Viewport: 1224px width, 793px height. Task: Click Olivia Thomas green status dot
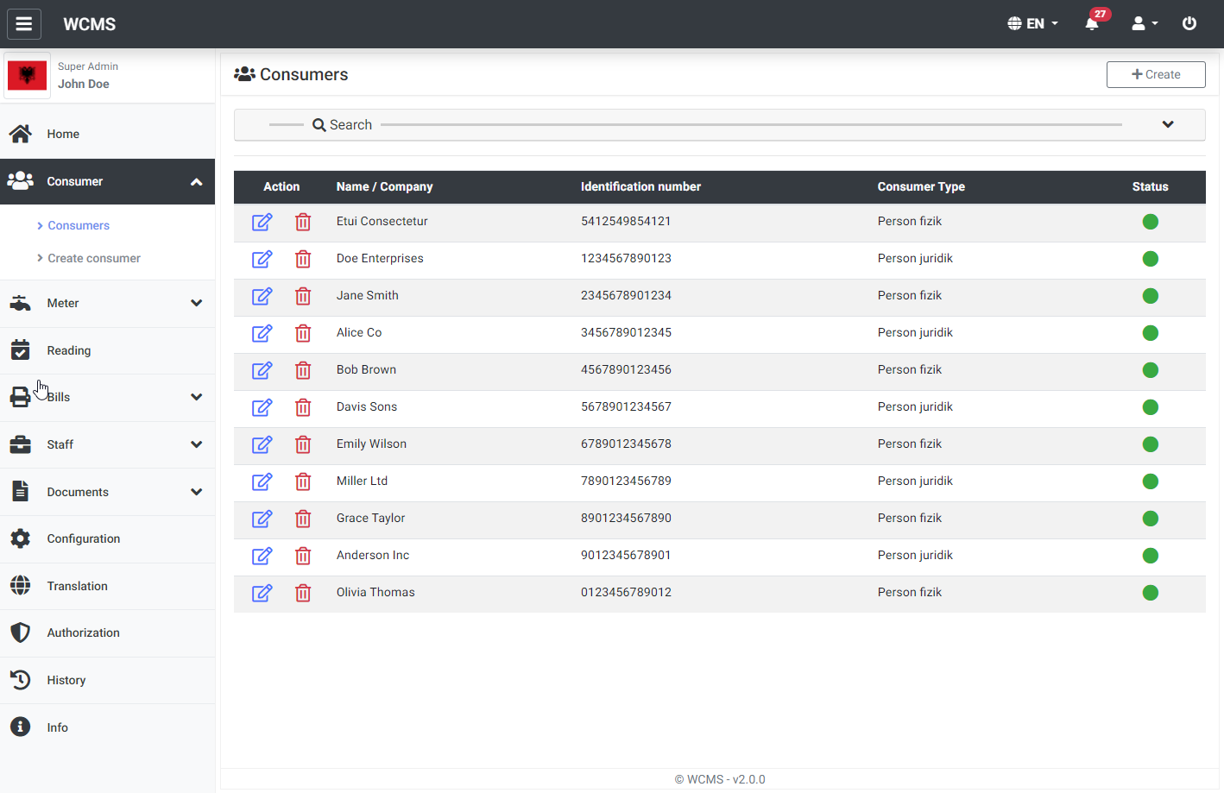click(x=1151, y=593)
